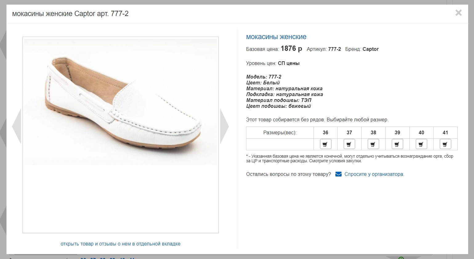This screenshot has width=474, height=259.
Task: Click the popup header title text
Action: coord(70,14)
